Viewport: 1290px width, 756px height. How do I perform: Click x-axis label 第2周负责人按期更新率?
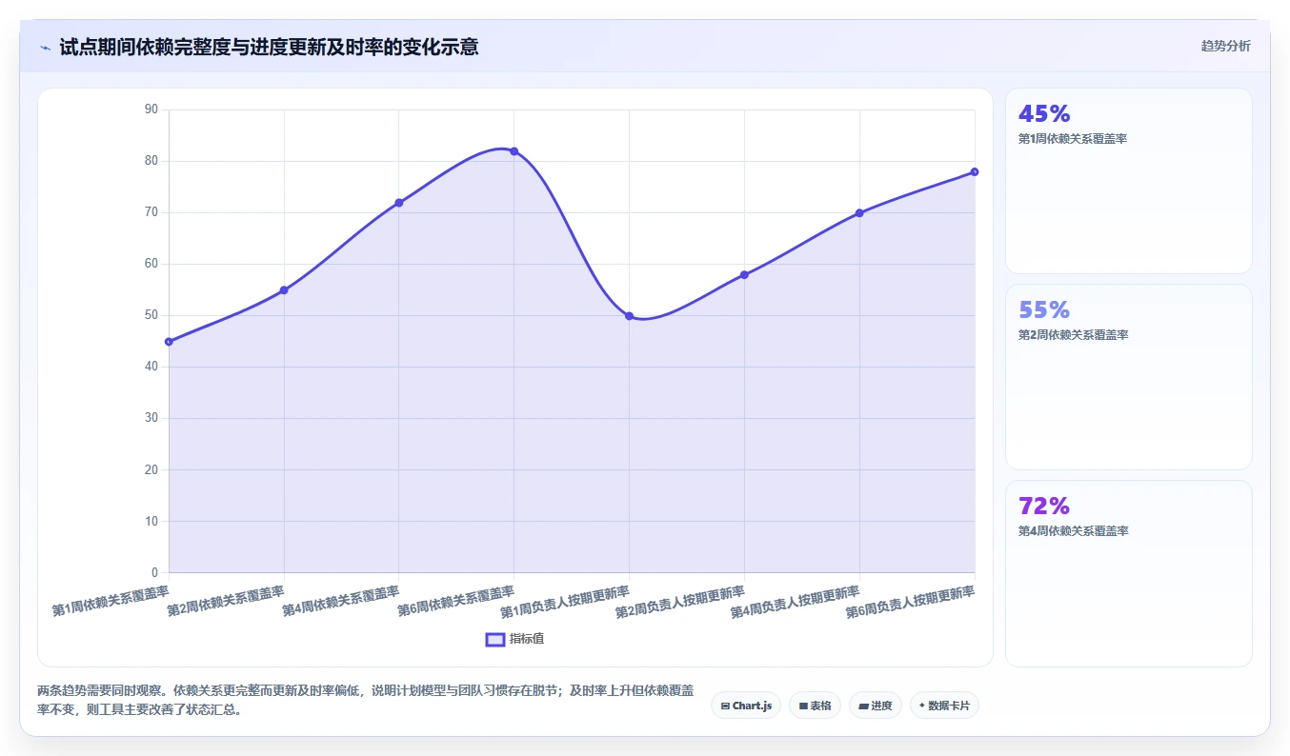click(x=680, y=602)
